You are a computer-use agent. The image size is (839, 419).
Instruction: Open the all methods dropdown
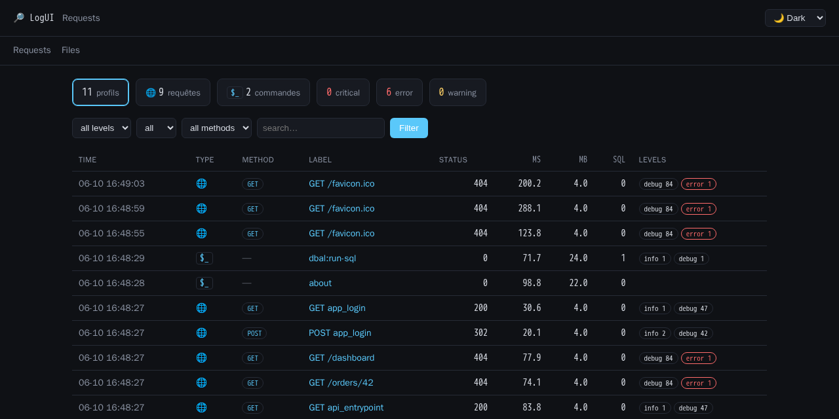pyautogui.click(x=216, y=128)
